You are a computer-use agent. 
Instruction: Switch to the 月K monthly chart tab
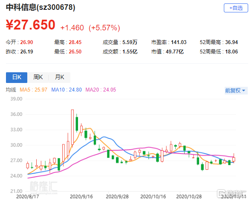pos(60,77)
